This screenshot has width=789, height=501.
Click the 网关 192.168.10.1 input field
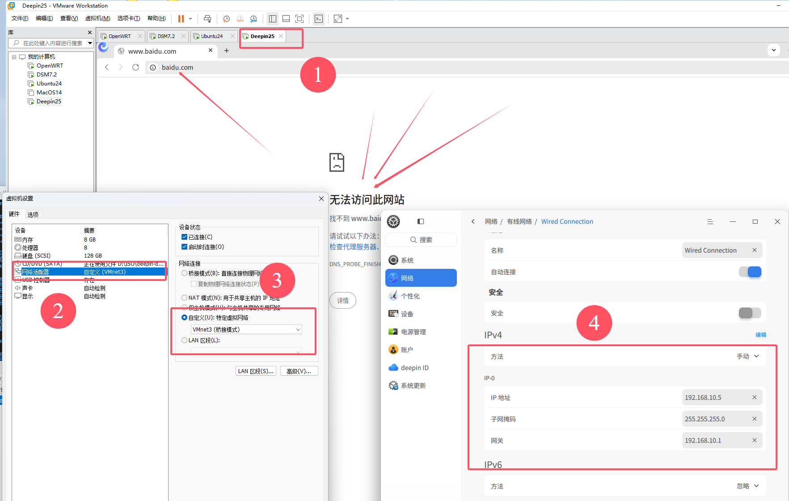tap(721, 441)
